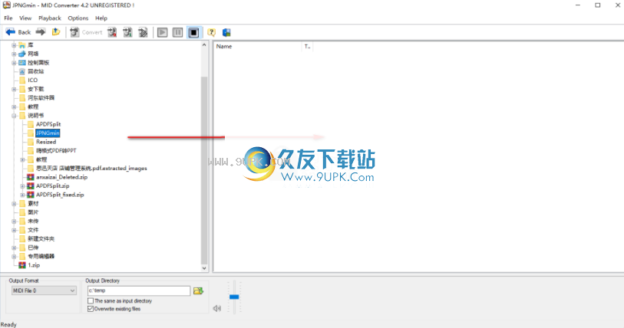Viewport: 624px width, 328px height.
Task: Open the Playback menu
Action: 50,18
